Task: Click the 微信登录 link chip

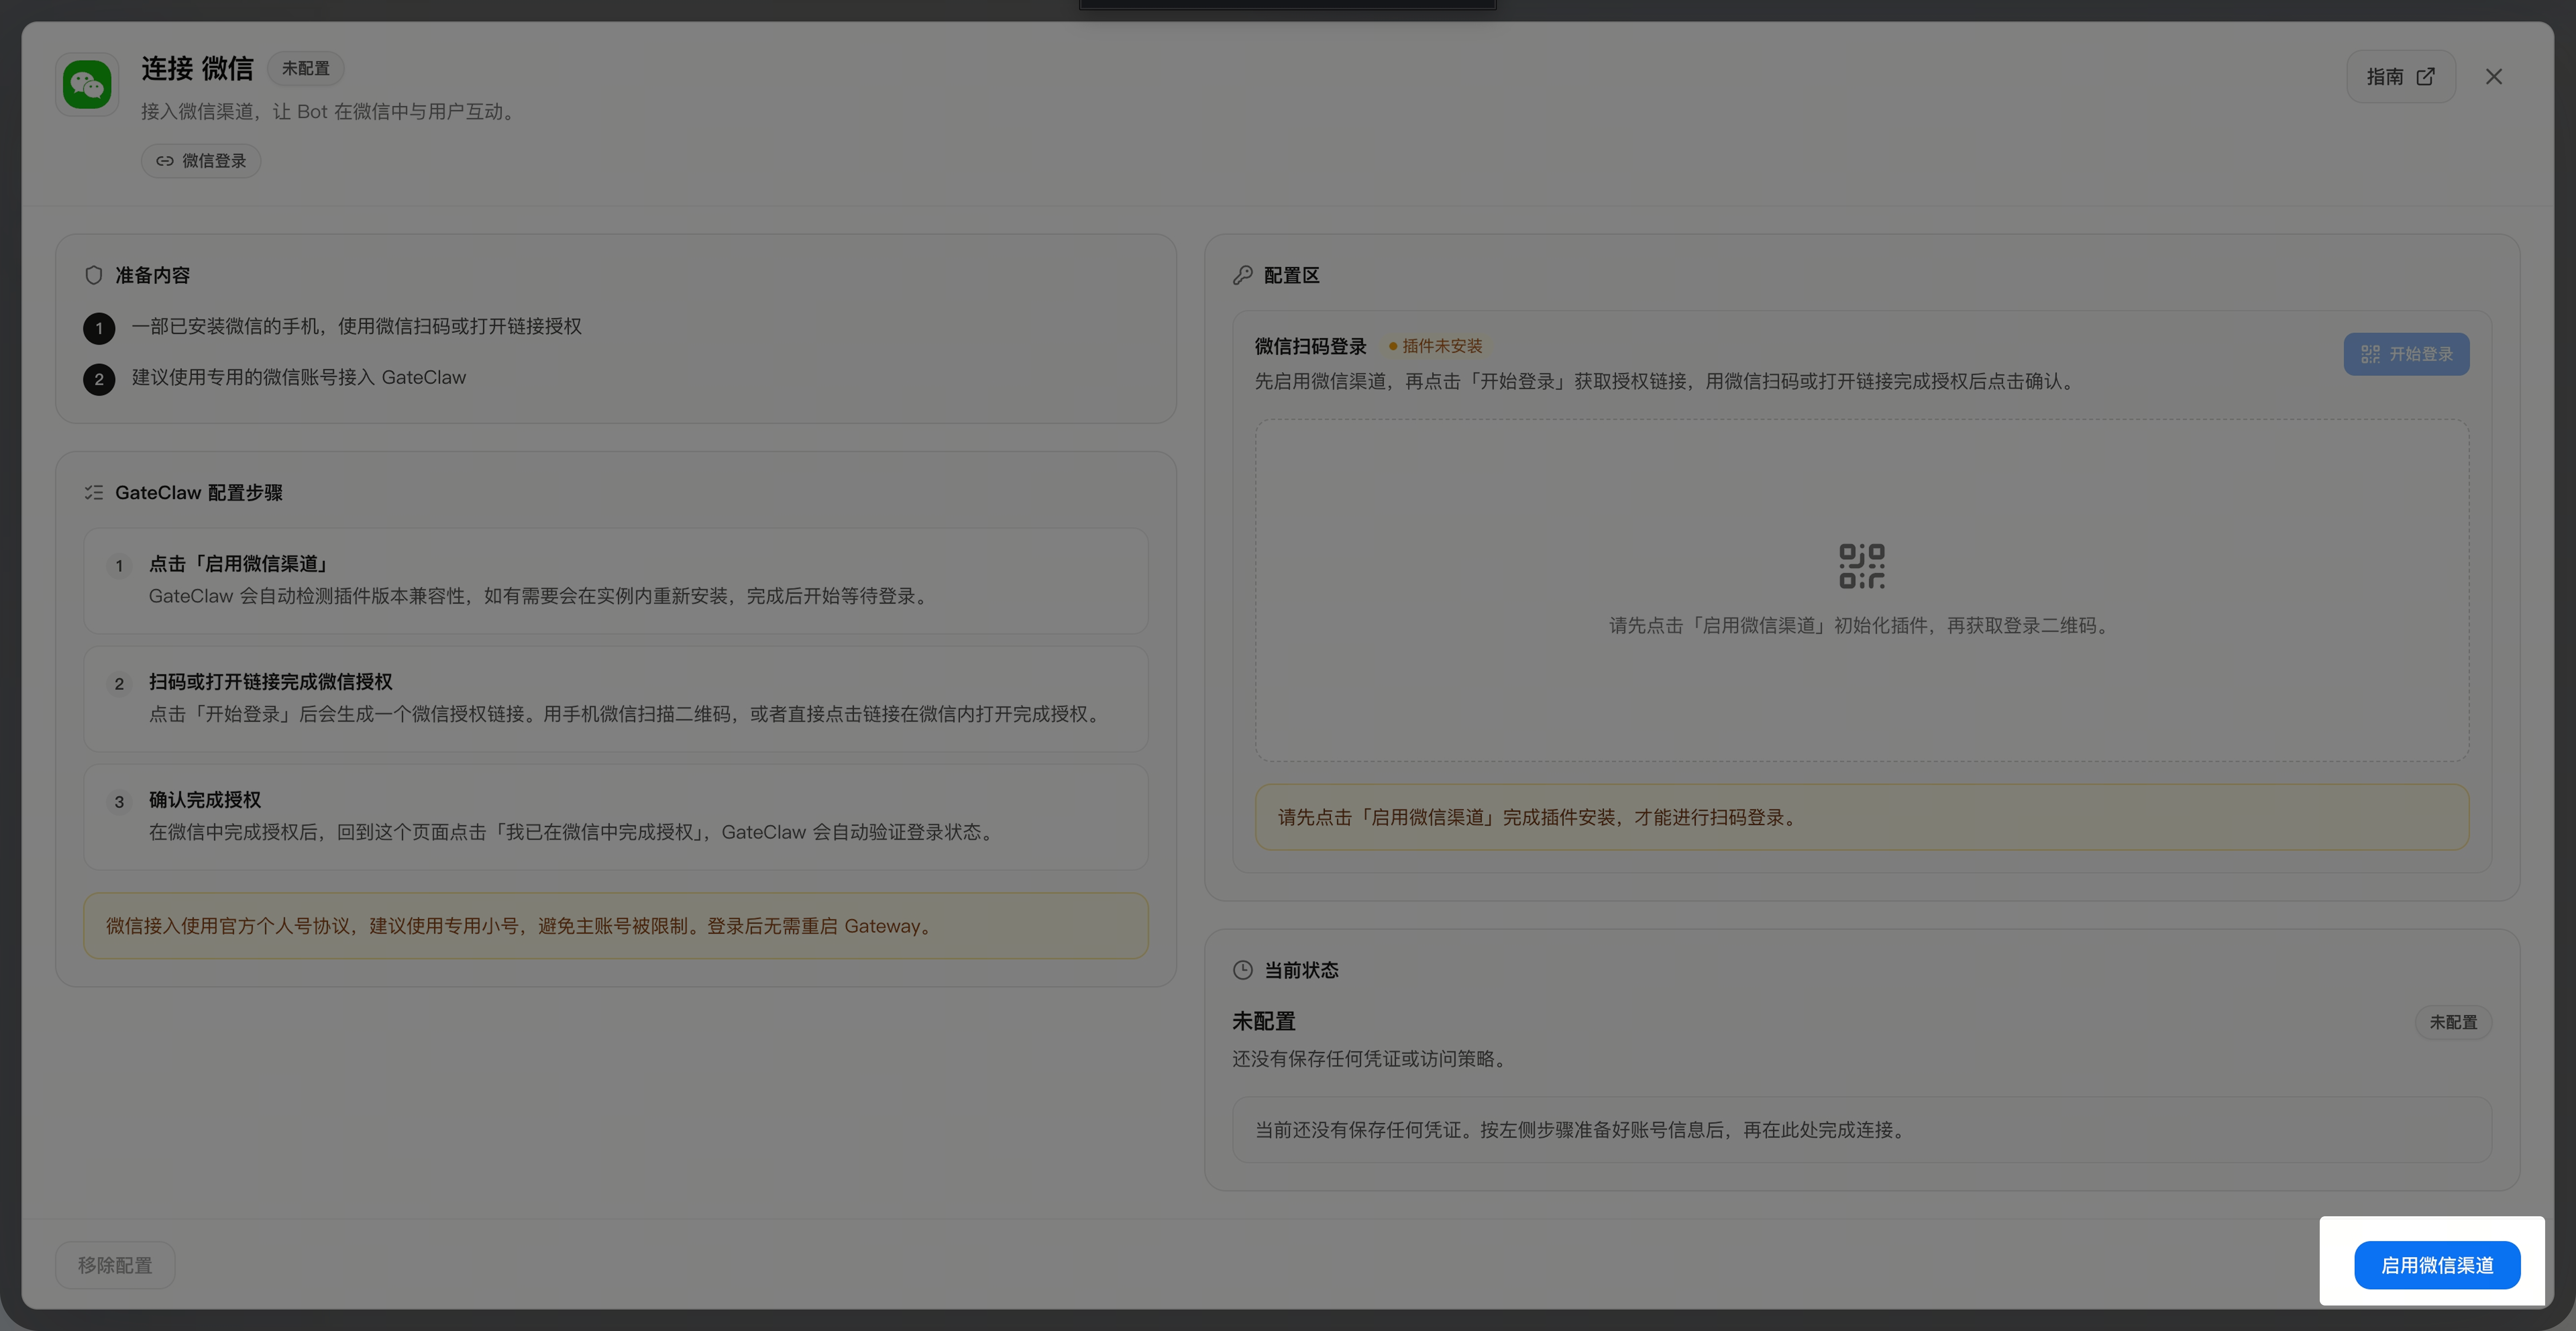Action: (201, 161)
